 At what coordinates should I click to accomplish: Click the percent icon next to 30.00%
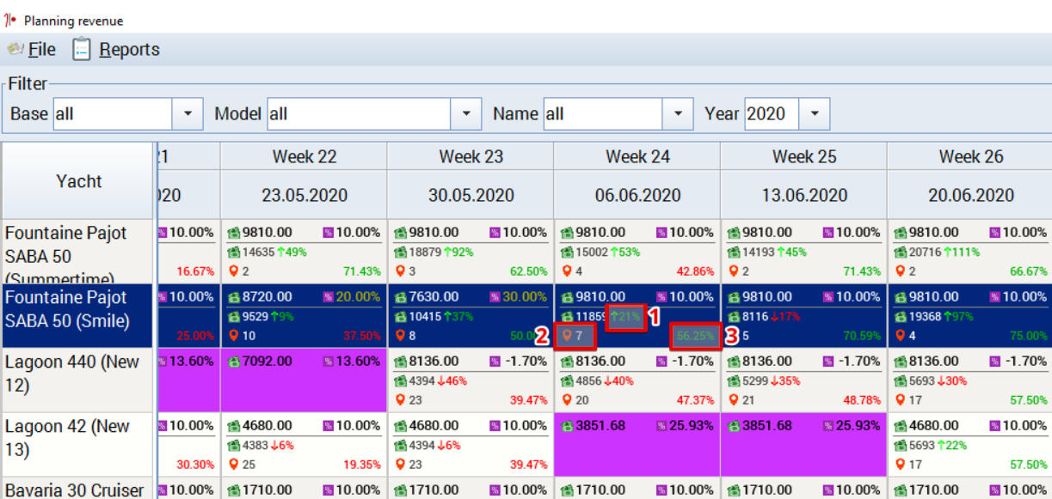click(495, 297)
